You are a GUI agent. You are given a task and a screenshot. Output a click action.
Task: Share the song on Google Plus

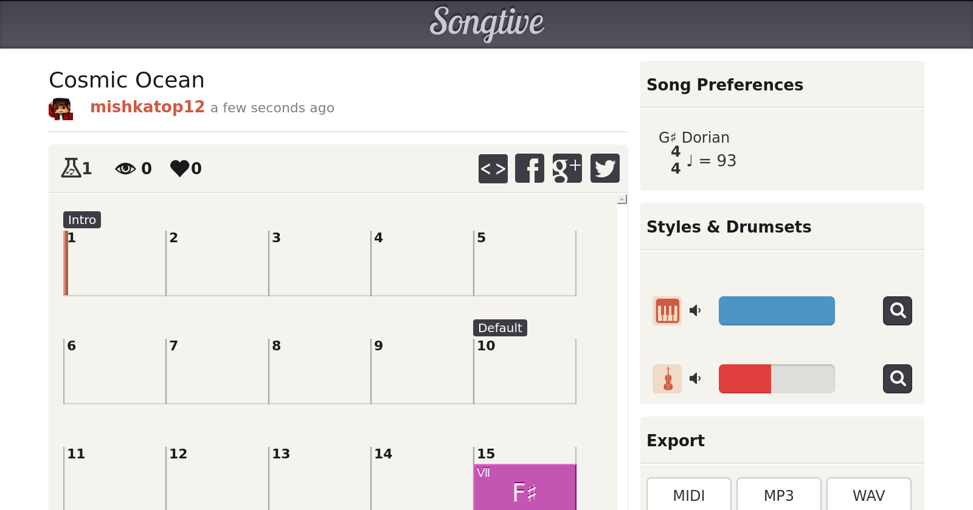[x=567, y=168]
